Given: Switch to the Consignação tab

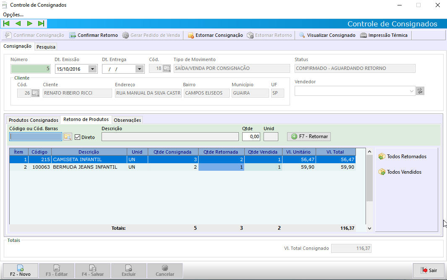Looking at the screenshot, I should click(17, 46).
